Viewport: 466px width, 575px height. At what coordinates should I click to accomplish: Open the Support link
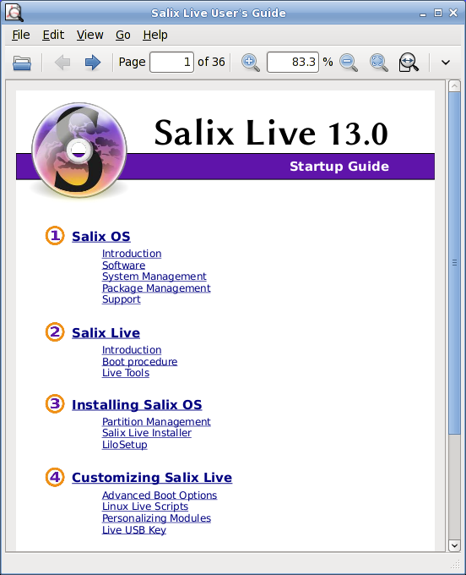pyautogui.click(x=122, y=299)
